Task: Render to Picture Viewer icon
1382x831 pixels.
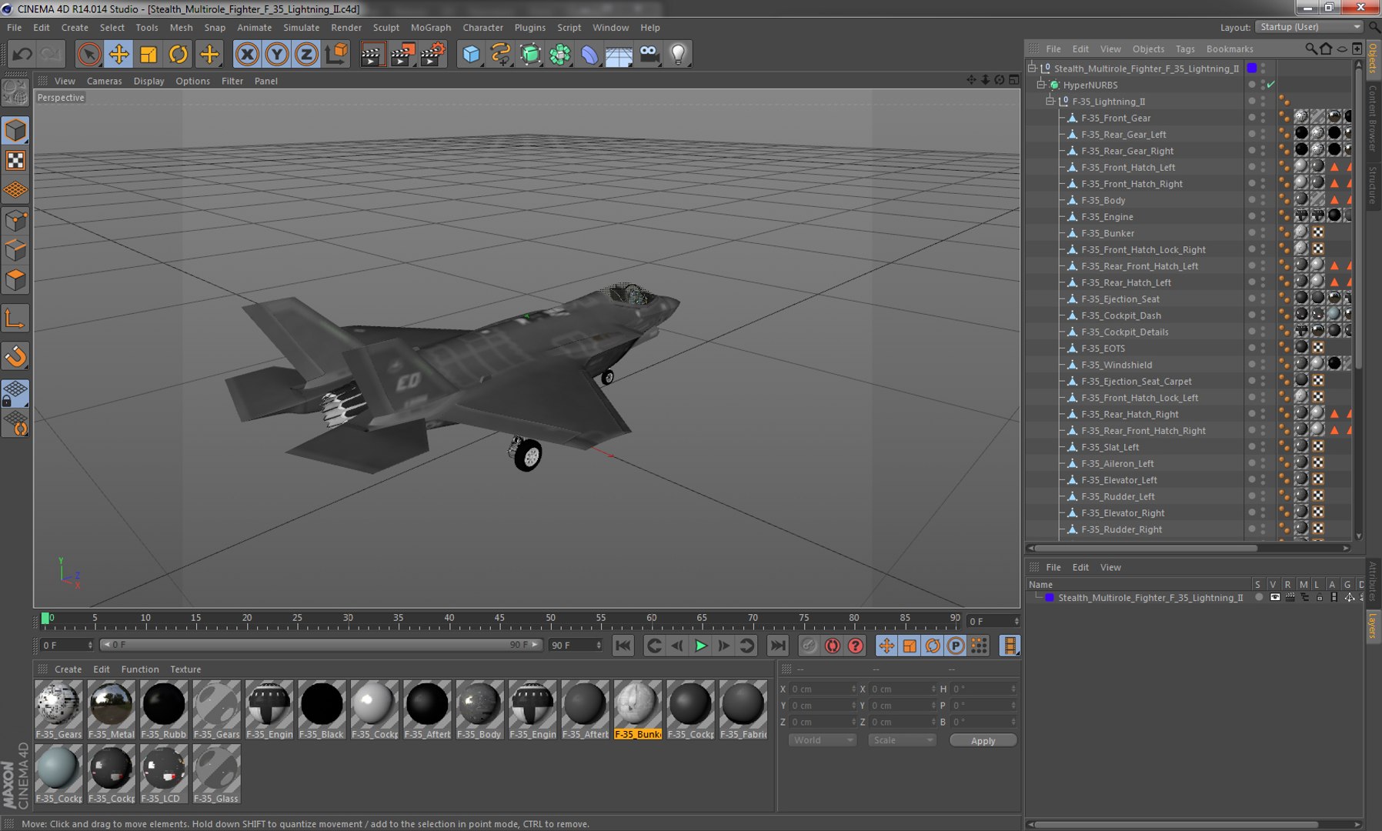Action: click(402, 54)
